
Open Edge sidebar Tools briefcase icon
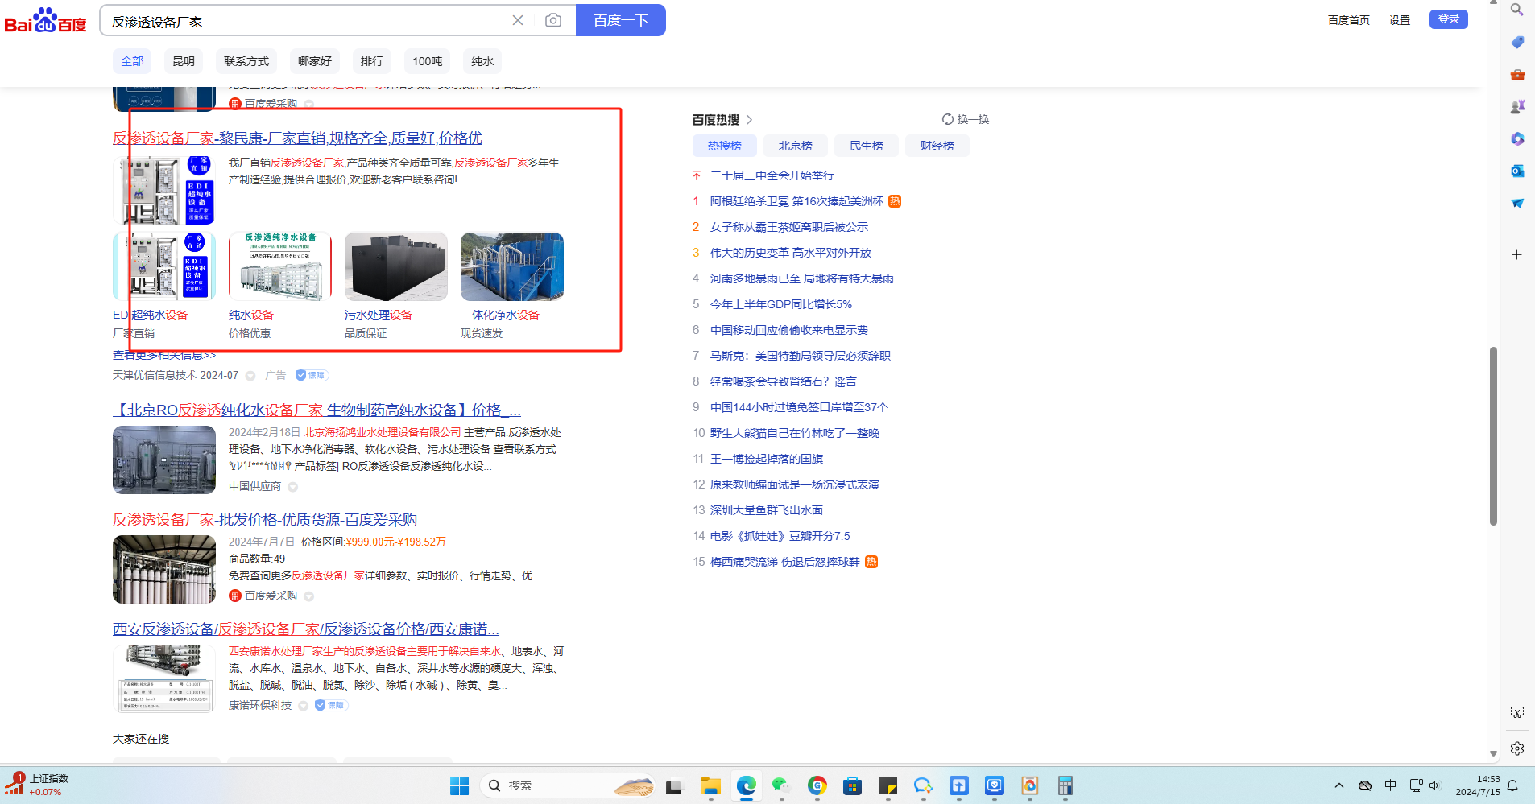1517,74
